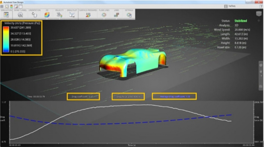Click the Average drag coefficient readout
264x147 pixels.
pos(174,96)
